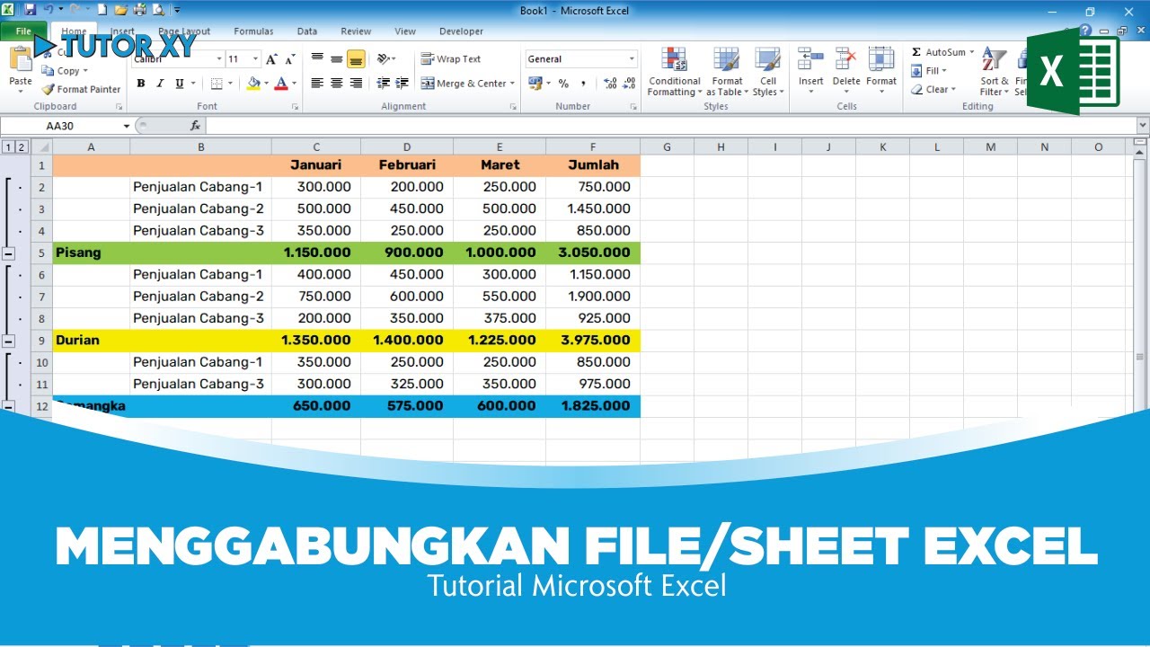Open Alignment dialog launcher
This screenshot has width=1150, height=647.
(x=513, y=107)
